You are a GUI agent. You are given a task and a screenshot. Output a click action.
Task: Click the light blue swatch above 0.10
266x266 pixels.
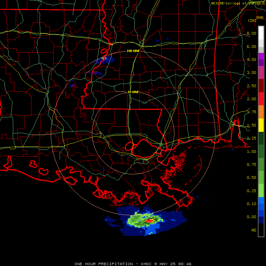pyautogui.click(x=261, y=200)
